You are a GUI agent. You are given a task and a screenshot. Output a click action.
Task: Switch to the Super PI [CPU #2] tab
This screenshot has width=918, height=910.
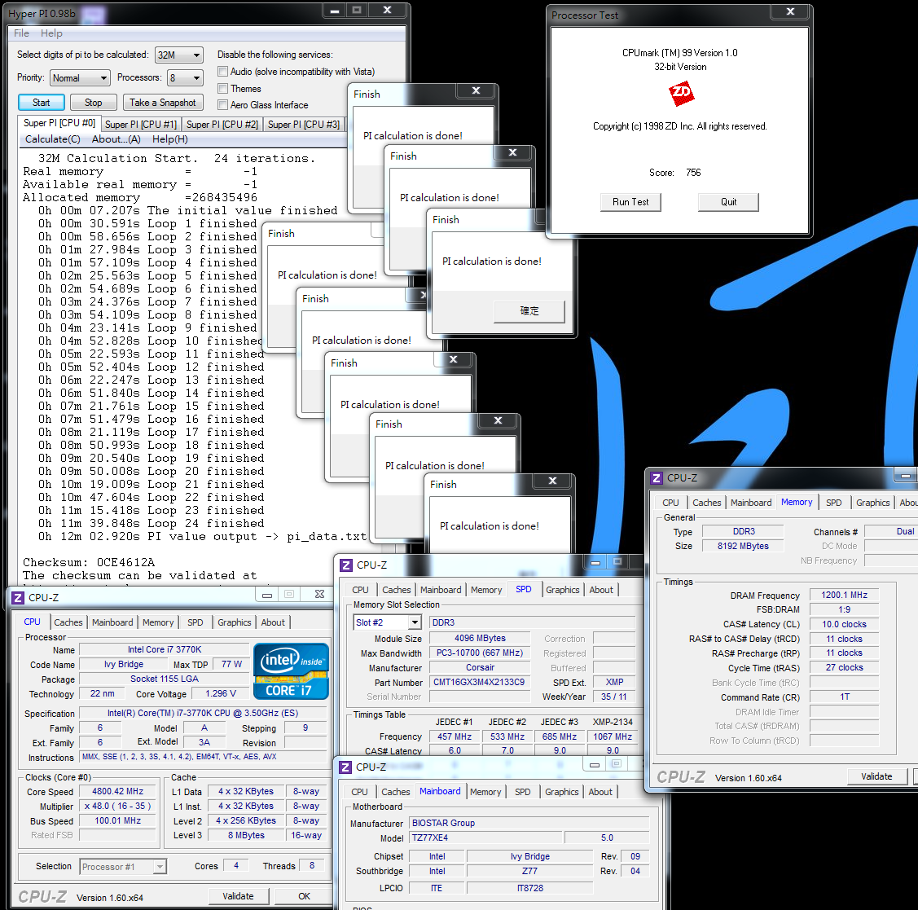tap(222, 124)
